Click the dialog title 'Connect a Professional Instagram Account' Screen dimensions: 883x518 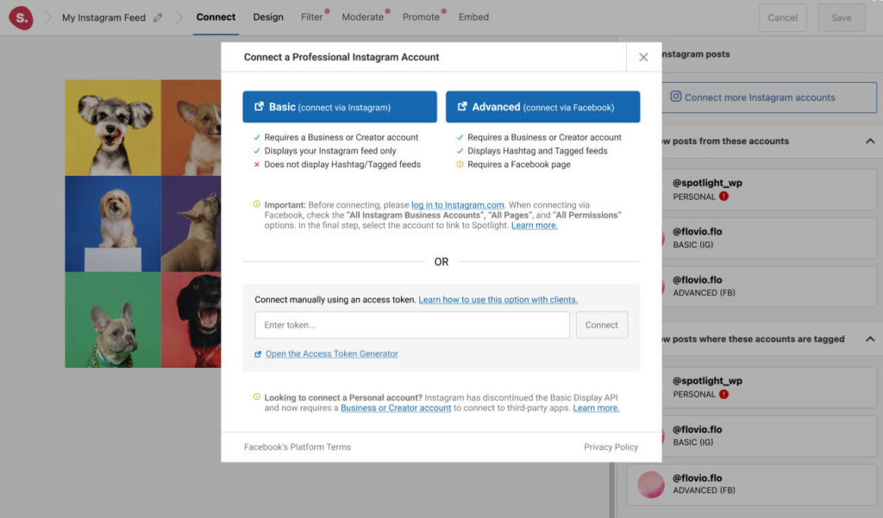click(341, 57)
